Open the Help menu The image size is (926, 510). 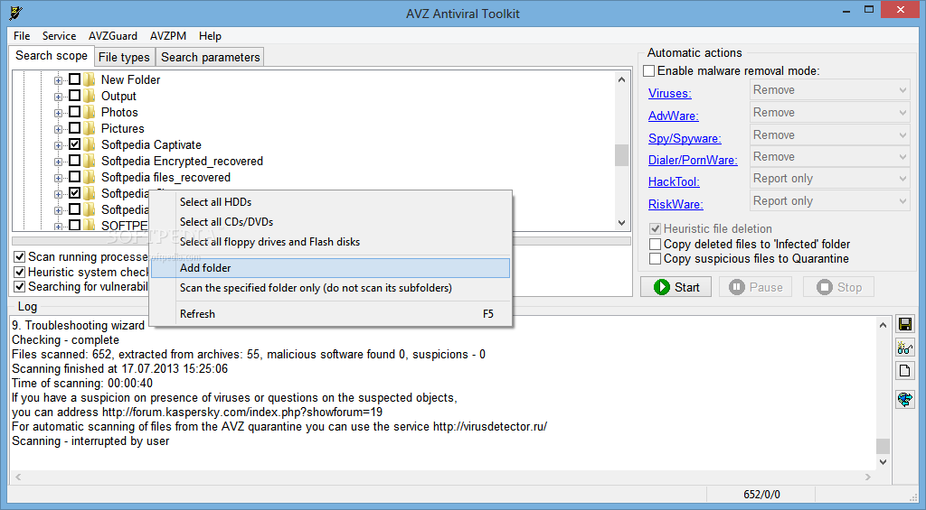[210, 36]
